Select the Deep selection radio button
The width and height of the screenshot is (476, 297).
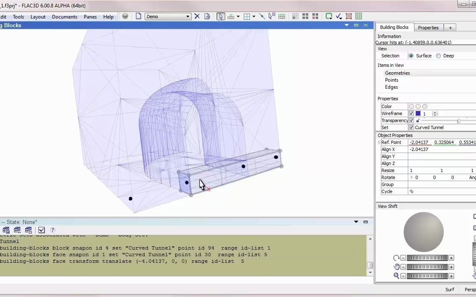click(x=438, y=56)
